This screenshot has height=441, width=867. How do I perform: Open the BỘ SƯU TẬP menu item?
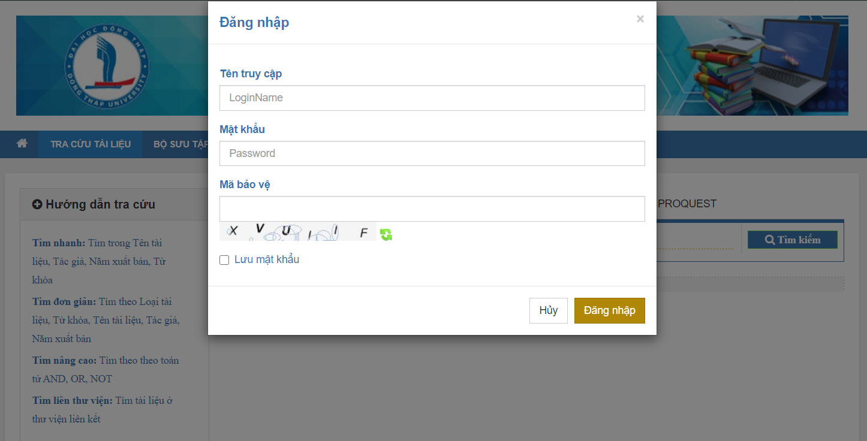180,144
